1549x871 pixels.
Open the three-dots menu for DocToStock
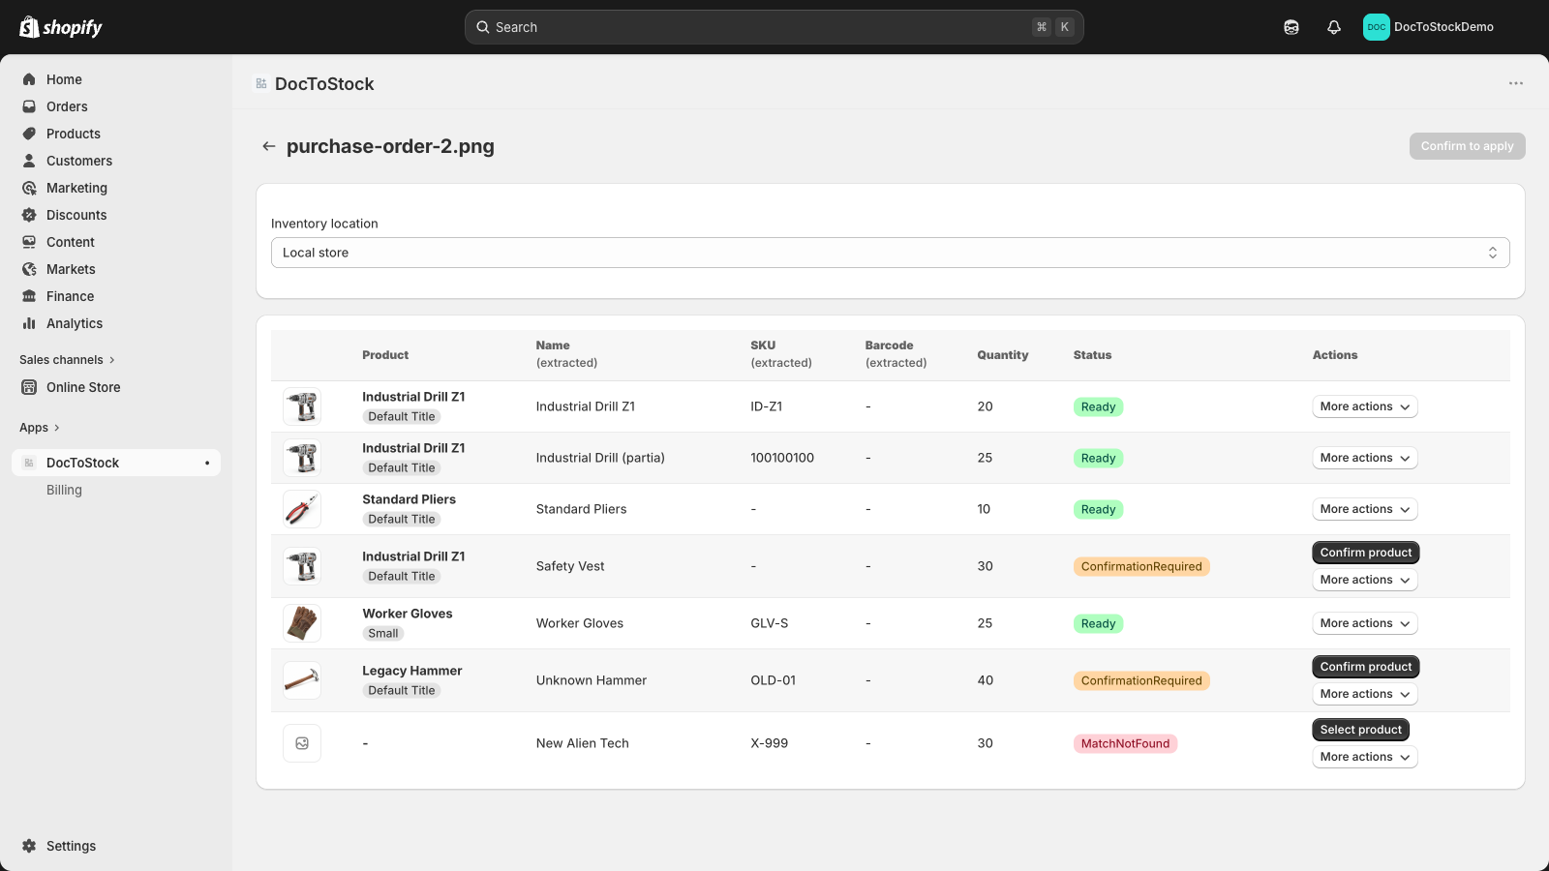tap(1516, 83)
